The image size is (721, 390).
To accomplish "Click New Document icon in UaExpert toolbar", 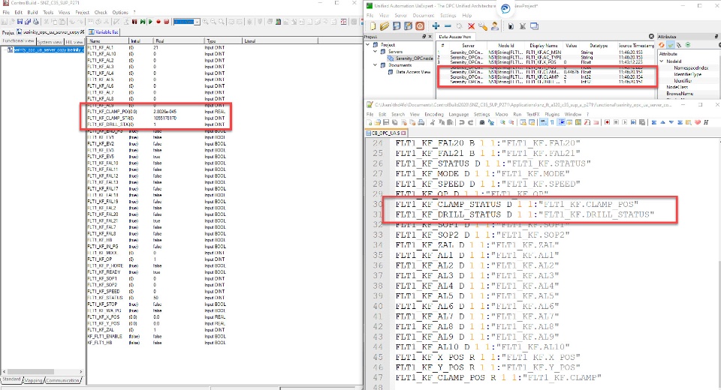I will 373,26.
